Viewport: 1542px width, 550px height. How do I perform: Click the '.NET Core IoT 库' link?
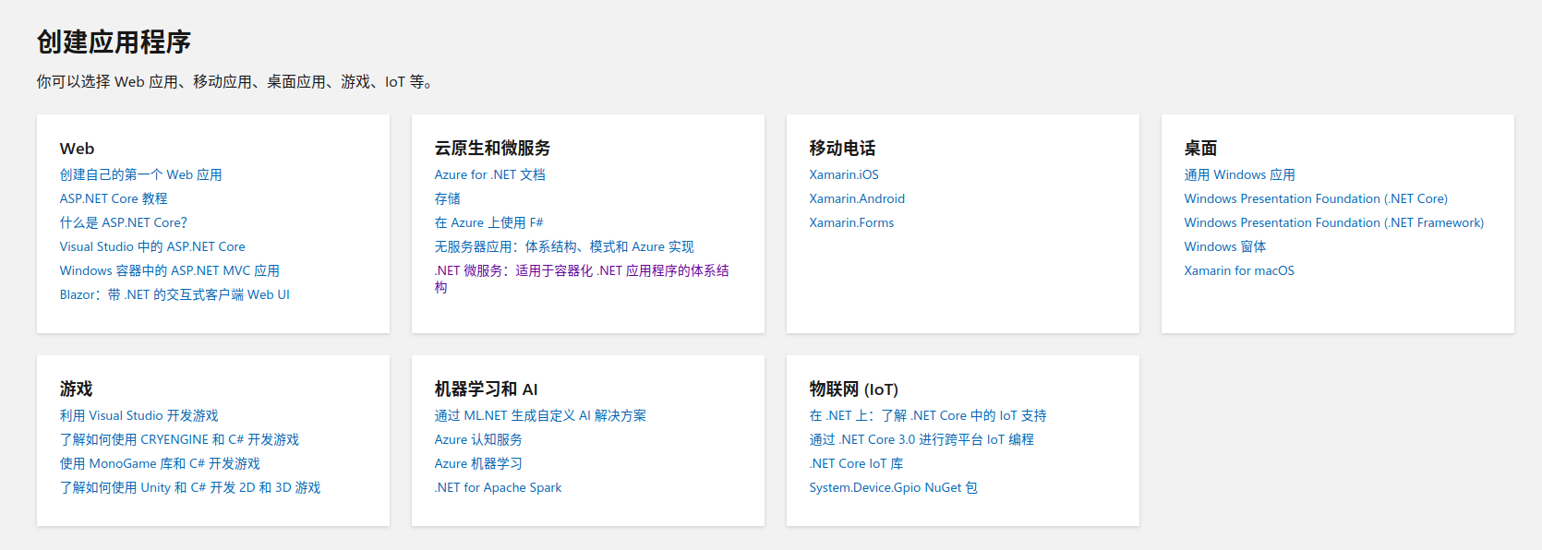pos(856,463)
